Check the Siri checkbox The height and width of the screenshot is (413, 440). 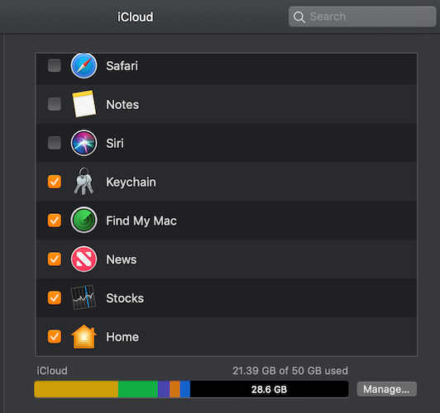pyautogui.click(x=55, y=143)
